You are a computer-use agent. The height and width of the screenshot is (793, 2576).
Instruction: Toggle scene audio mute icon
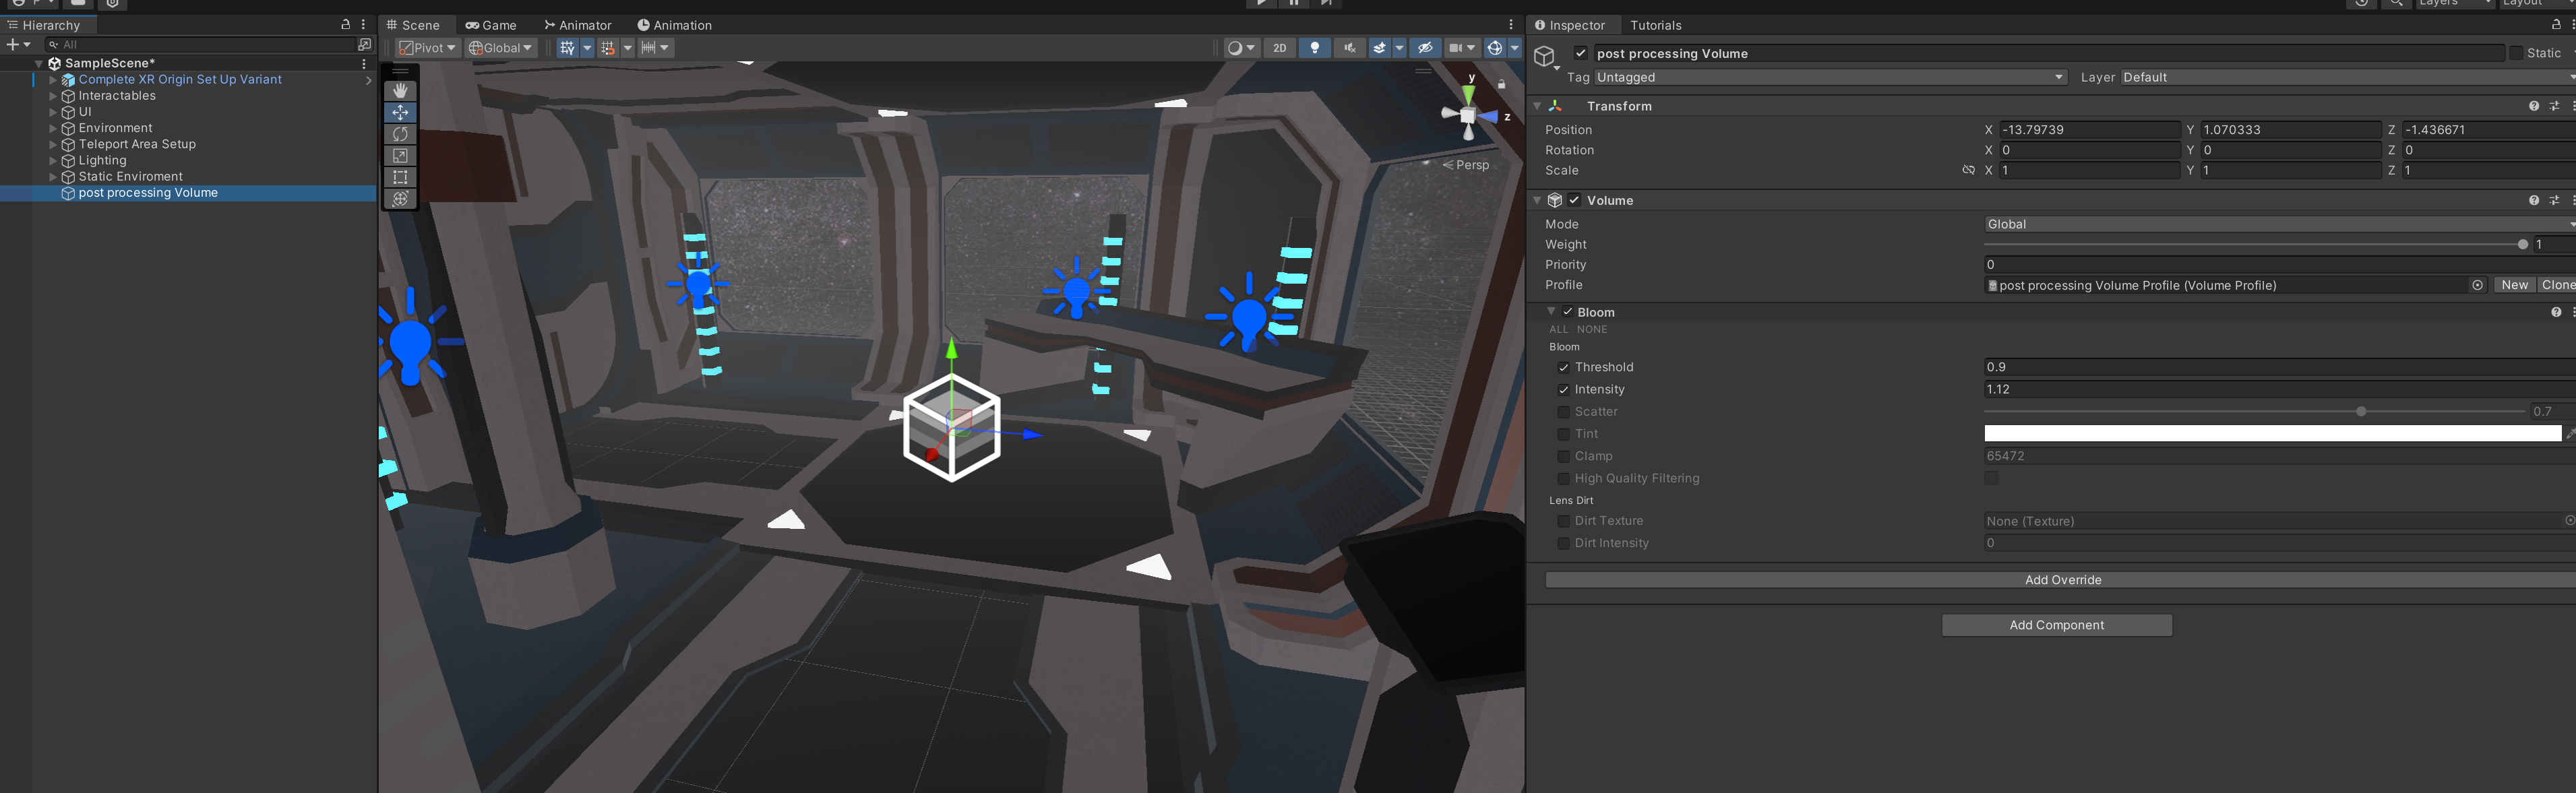click(x=1349, y=48)
